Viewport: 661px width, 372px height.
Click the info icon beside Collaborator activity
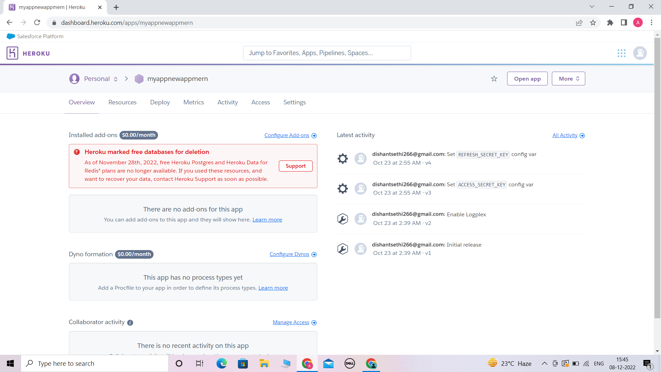[x=130, y=323]
